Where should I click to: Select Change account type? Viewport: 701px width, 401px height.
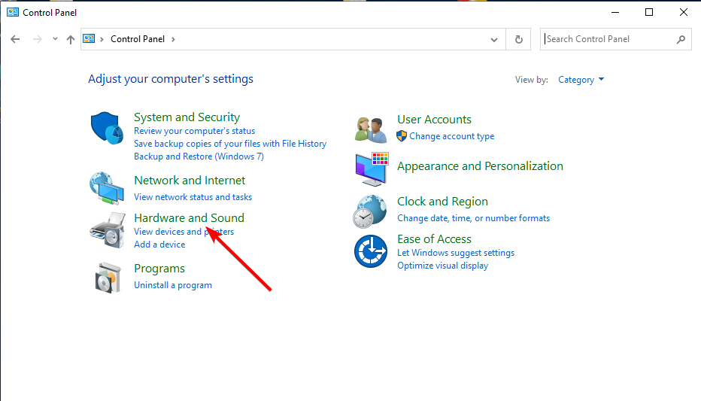[x=451, y=136]
